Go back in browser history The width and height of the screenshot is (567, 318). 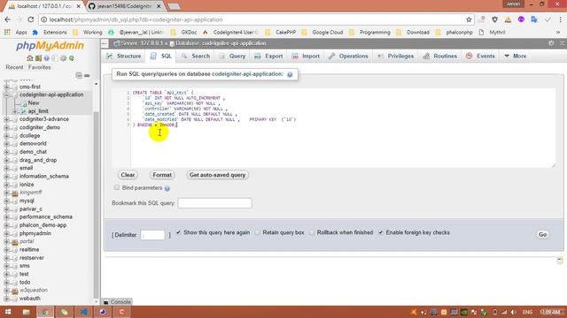[x=8, y=19]
